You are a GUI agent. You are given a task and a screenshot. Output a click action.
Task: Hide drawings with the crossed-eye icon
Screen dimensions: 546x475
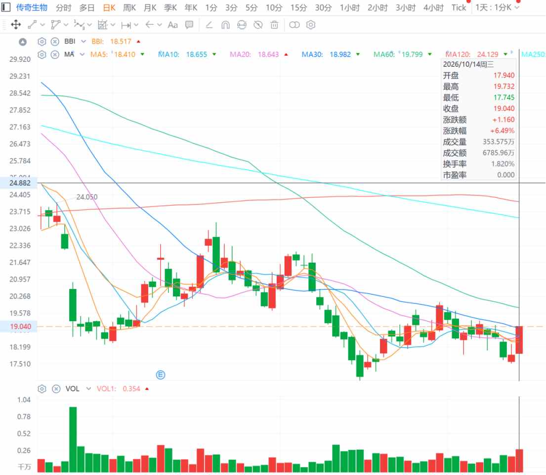(258, 25)
